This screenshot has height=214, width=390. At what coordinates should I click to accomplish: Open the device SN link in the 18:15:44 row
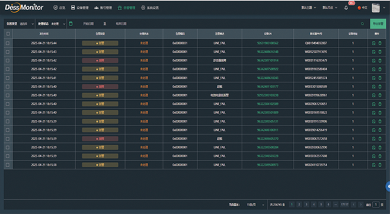[x=268, y=43]
